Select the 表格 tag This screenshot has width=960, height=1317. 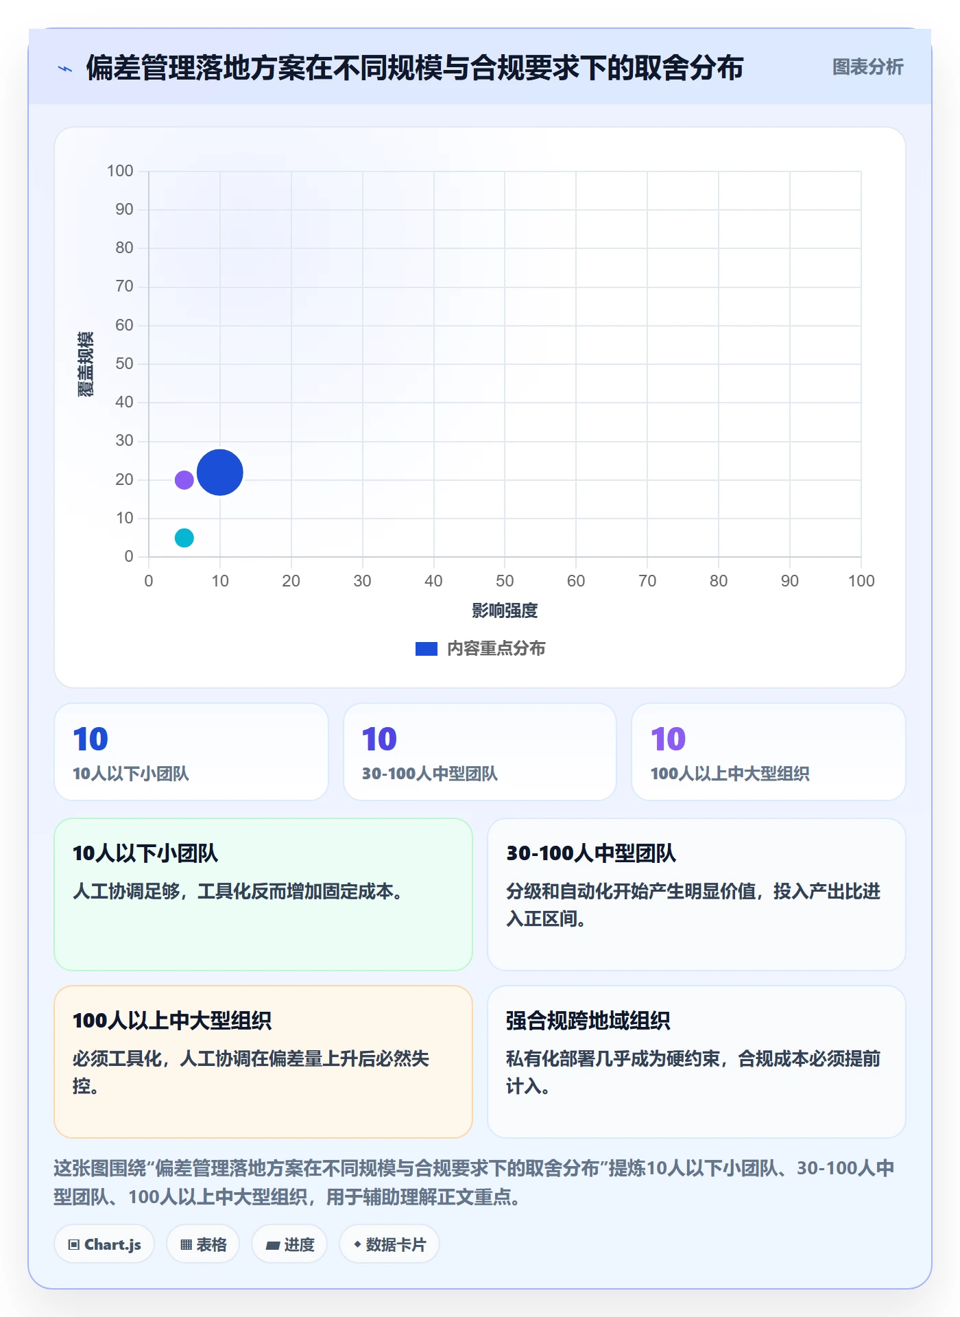pyautogui.click(x=203, y=1244)
